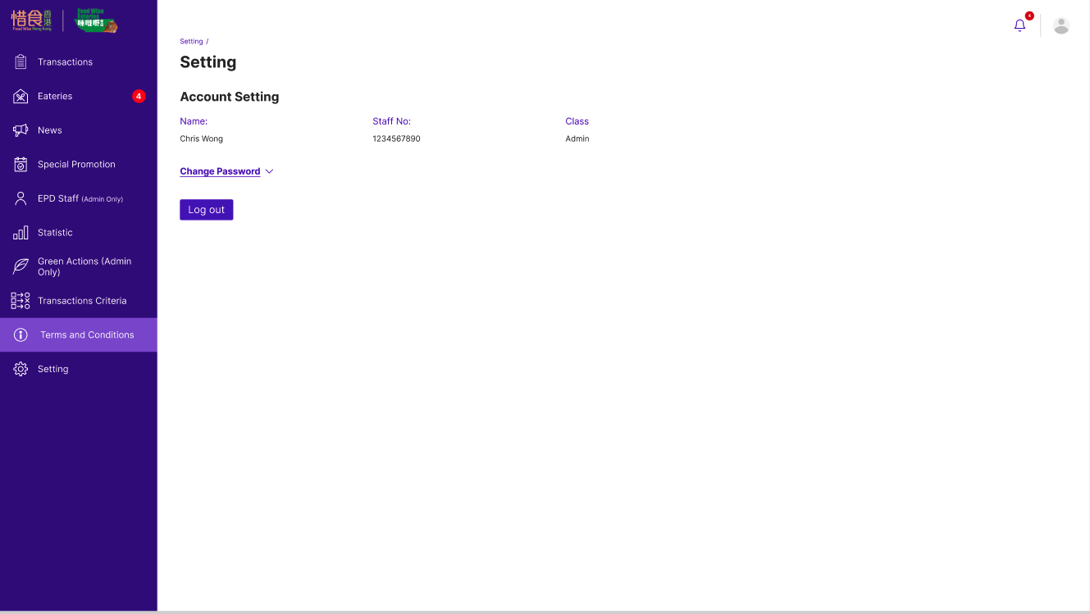Screen dimensions: 1090x614
Task: Open notifications bell in the header
Action: pos(1019,25)
